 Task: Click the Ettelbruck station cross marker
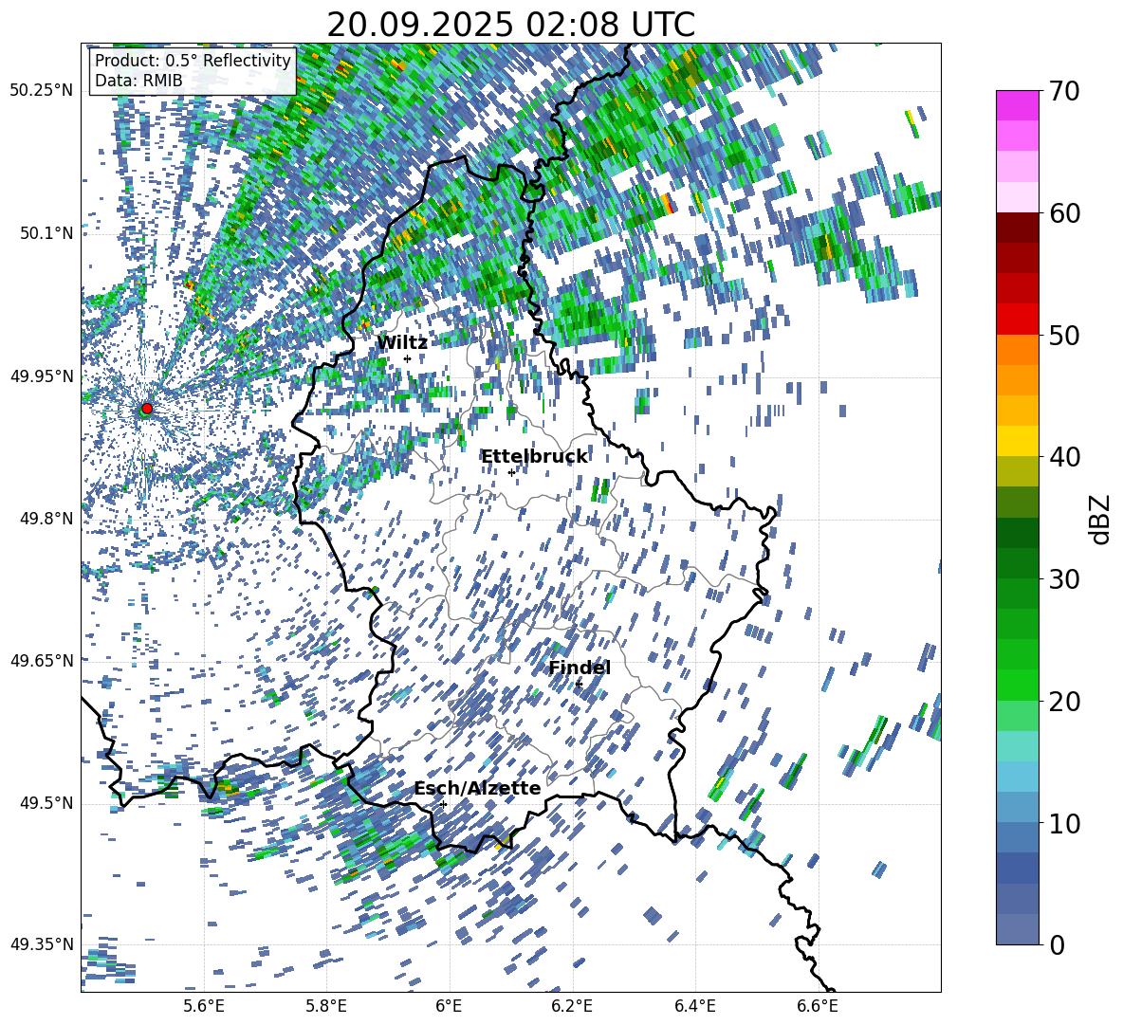pyautogui.click(x=511, y=472)
